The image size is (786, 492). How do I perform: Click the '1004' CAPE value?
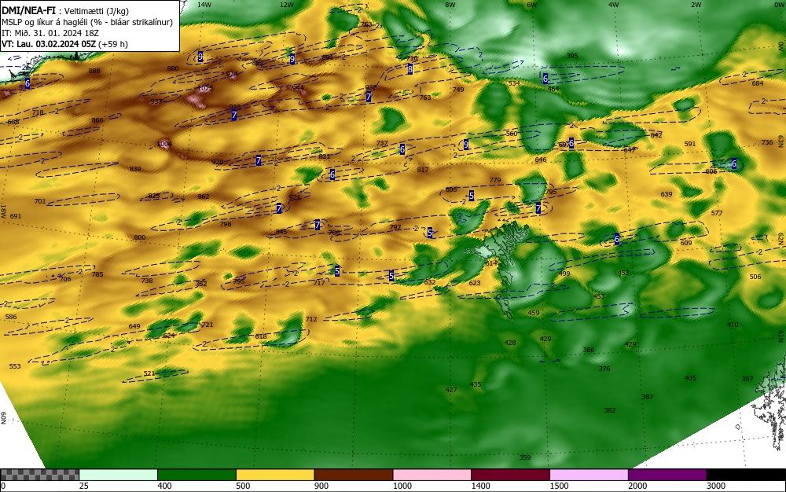164,145
